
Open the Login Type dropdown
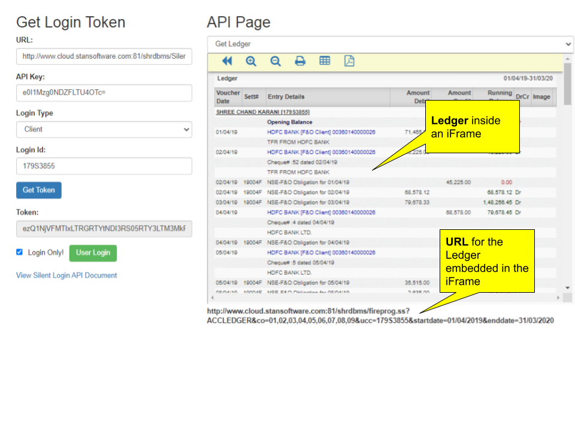(x=104, y=129)
